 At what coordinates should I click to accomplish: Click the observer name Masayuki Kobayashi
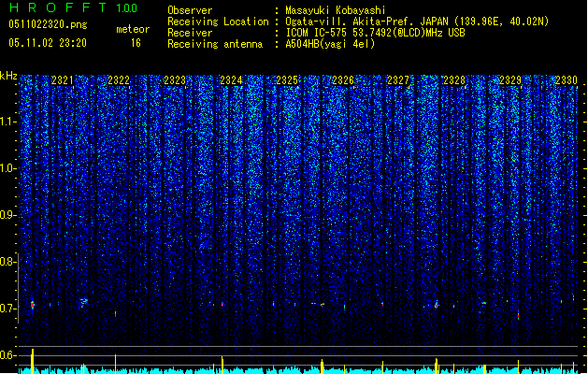336,10
